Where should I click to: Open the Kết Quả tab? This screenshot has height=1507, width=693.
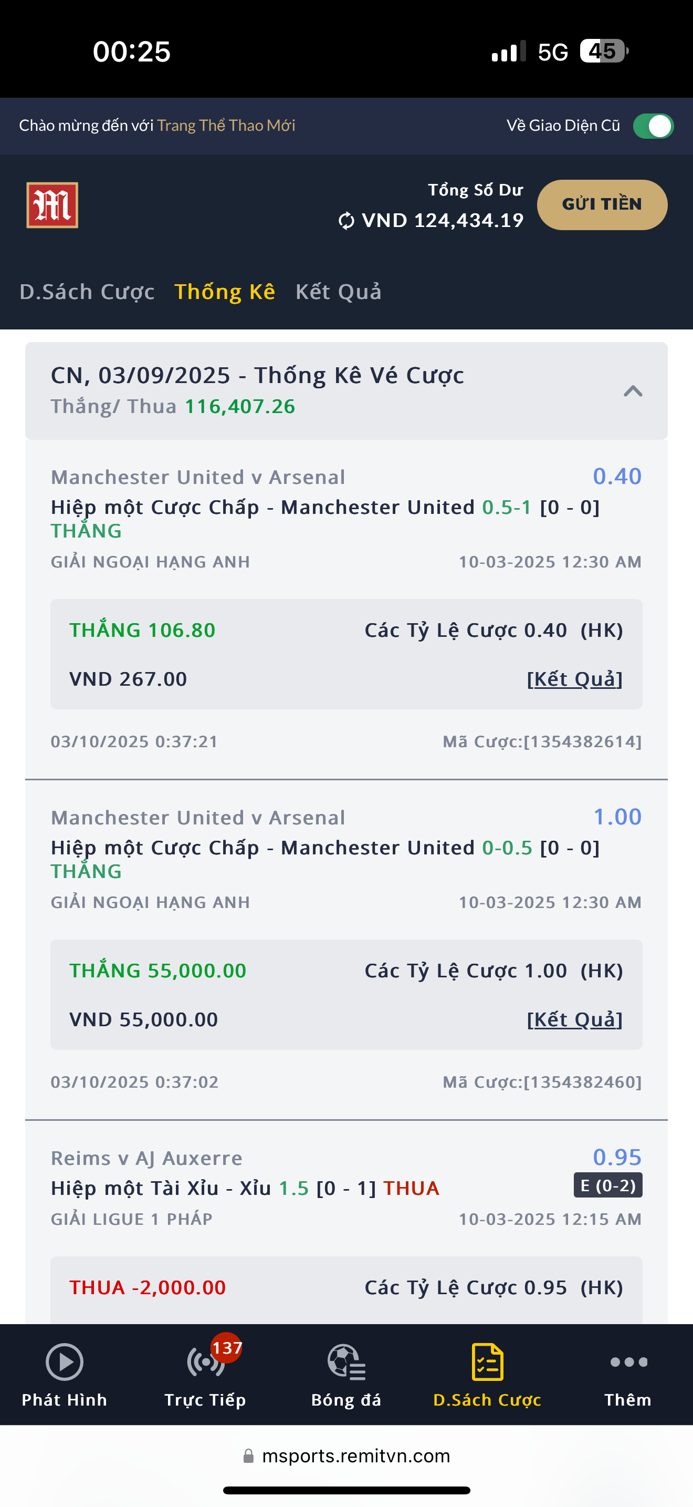click(338, 291)
